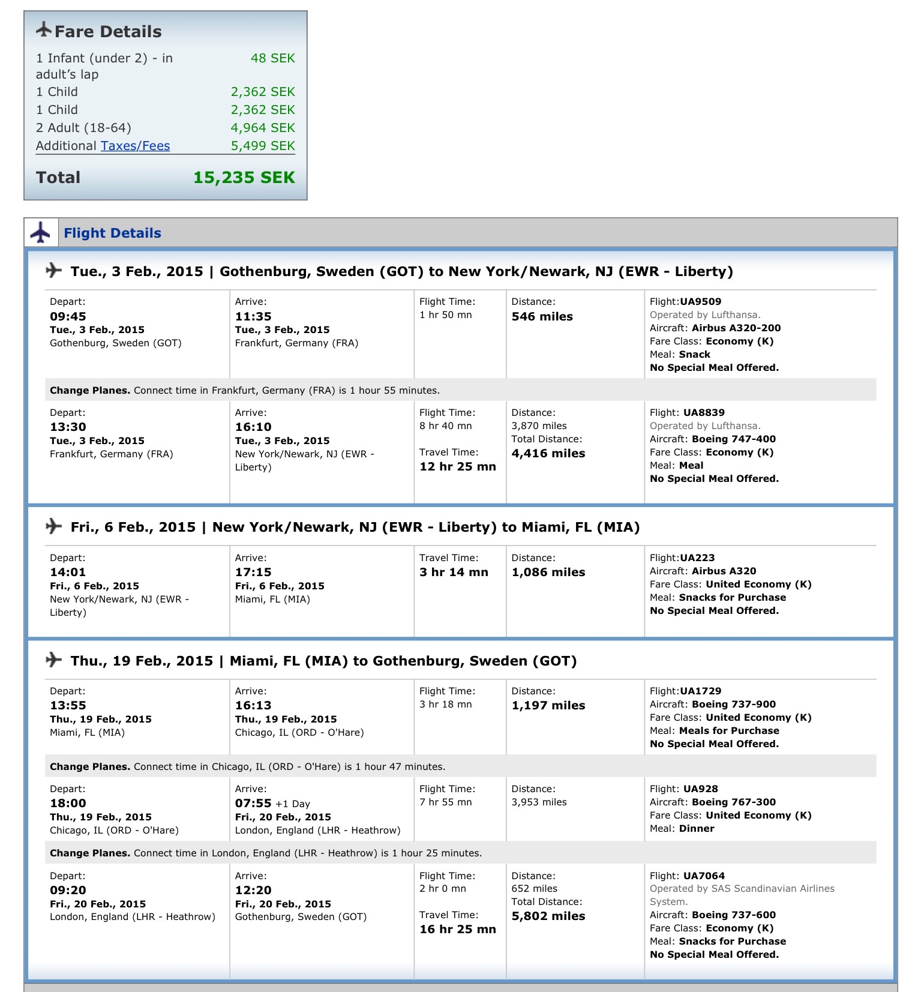Select infant fare 48 SEK
The height and width of the screenshot is (992, 918).
click(x=273, y=58)
